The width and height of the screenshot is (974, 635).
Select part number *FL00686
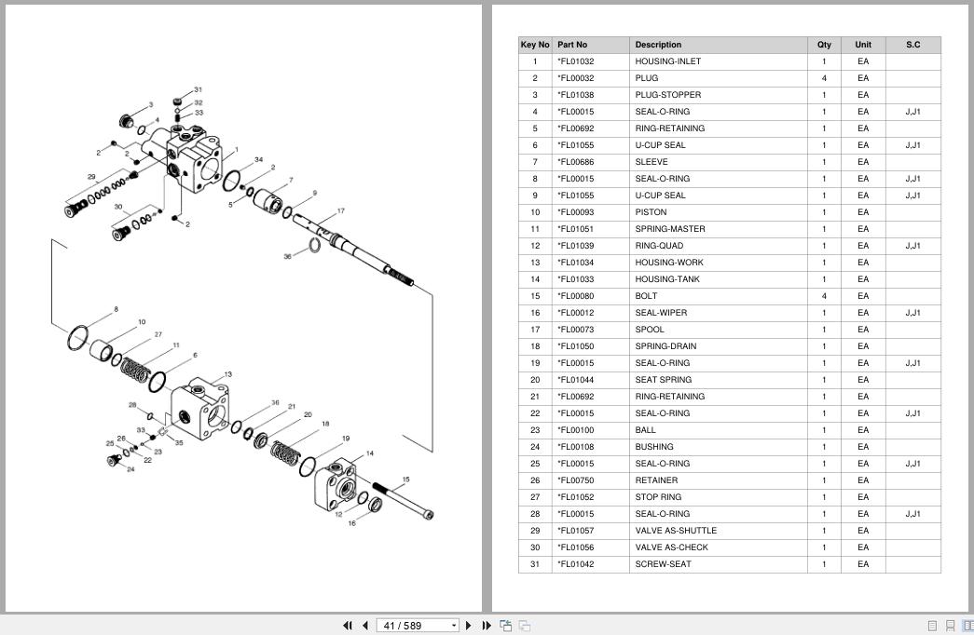(575, 162)
